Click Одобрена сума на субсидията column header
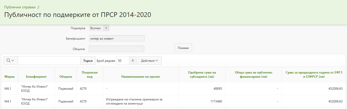The image size is (347, 109). [x=202, y=75]
